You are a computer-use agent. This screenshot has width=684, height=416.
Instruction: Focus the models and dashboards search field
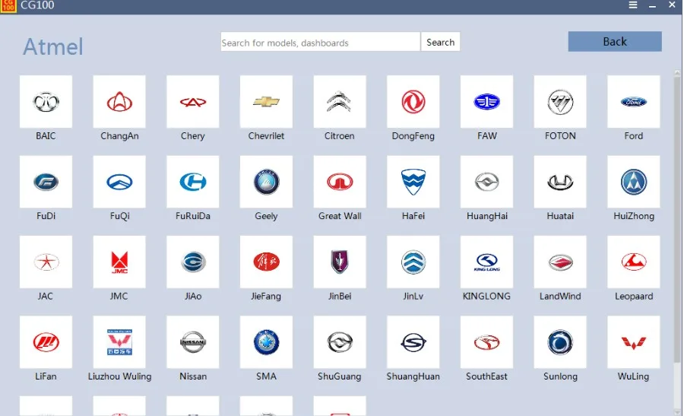(320, 42)
